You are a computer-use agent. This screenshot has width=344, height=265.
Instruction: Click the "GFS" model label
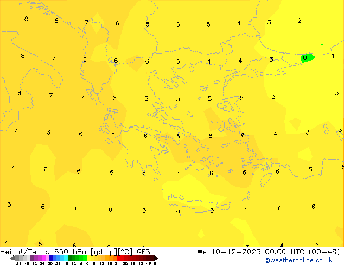(x=143, y=251)
